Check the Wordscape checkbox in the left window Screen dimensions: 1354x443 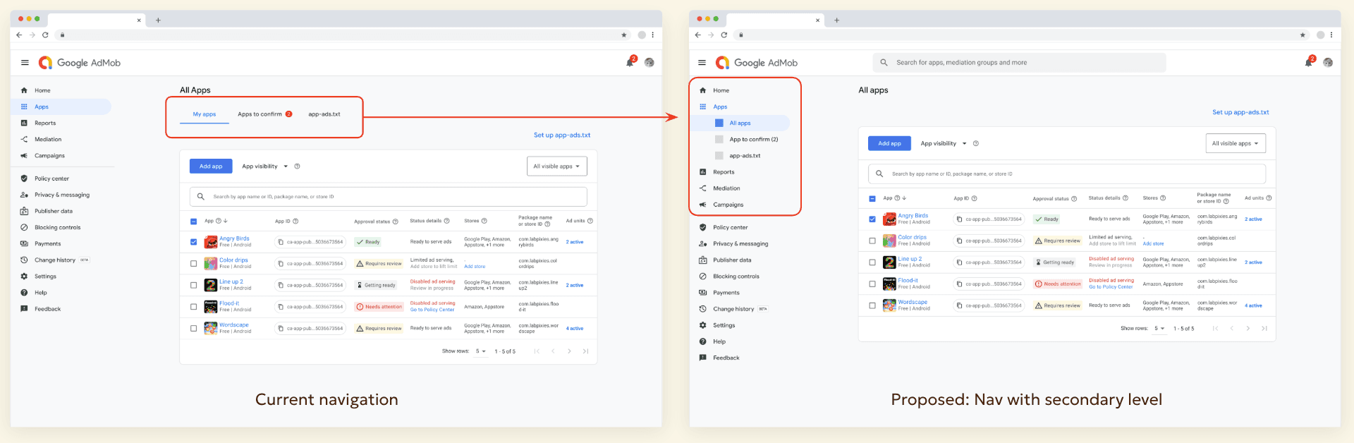[x=193, y=329]
